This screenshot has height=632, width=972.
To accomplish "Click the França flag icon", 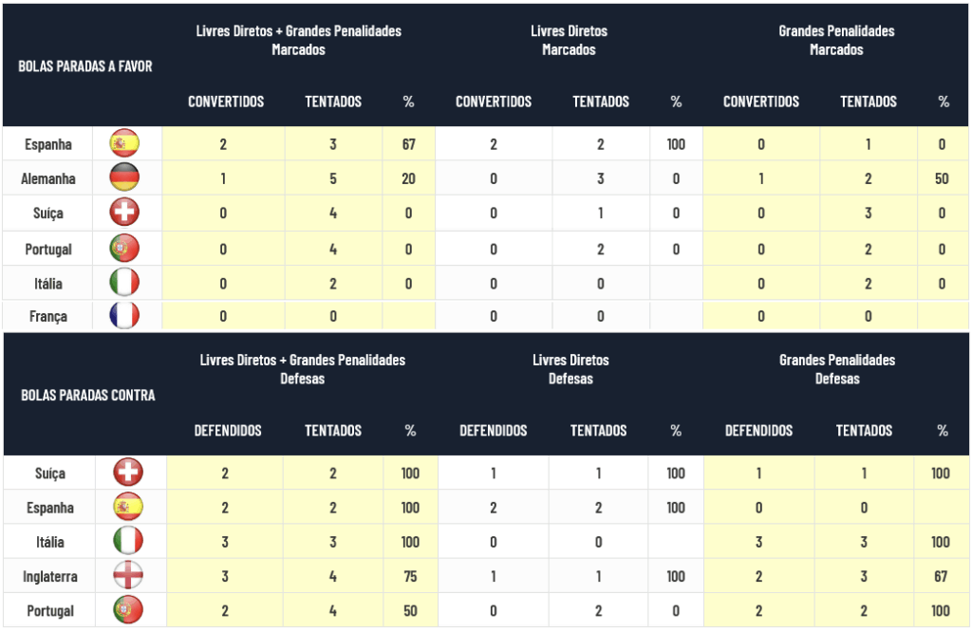I will click(124, 316).
